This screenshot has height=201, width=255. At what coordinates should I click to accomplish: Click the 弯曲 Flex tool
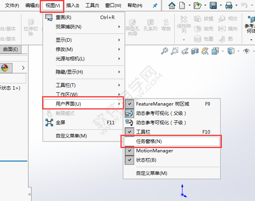166,25
